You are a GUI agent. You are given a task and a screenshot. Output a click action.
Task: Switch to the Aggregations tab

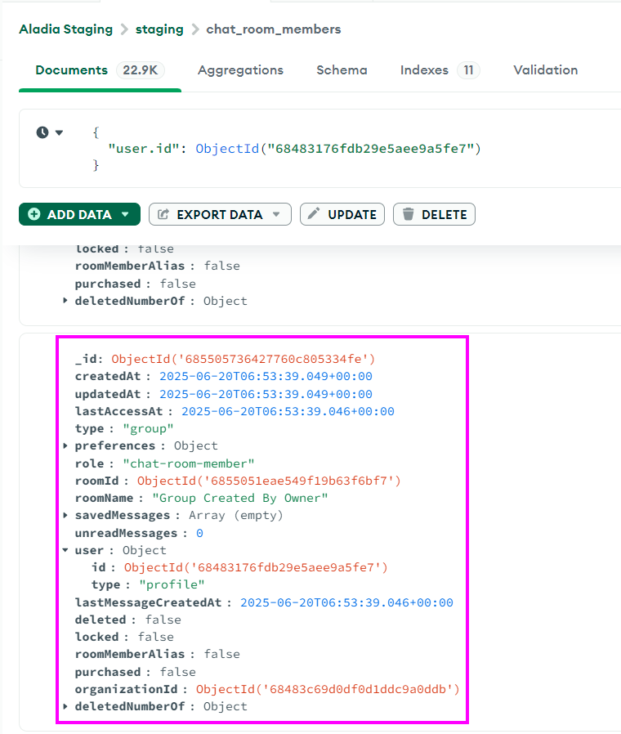240,70
